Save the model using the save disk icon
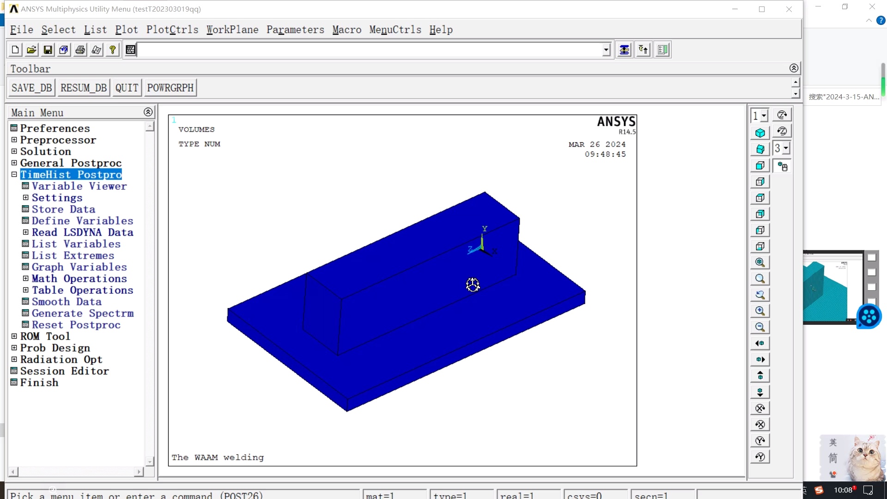The width and height of the screenshot is (887, 499). (x=48, y=49)
